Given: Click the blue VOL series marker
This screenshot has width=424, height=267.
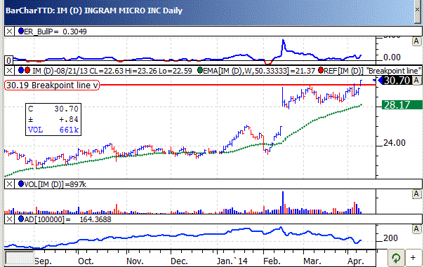Looking at the screenshot, I should click(x=21, y=184).
